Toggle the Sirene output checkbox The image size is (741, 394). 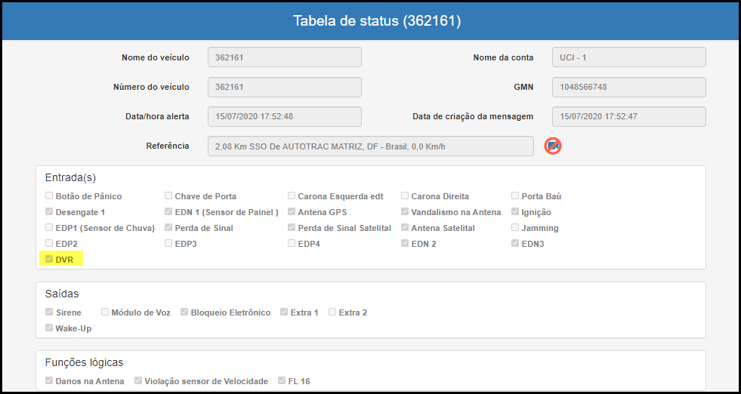[48, 312]
